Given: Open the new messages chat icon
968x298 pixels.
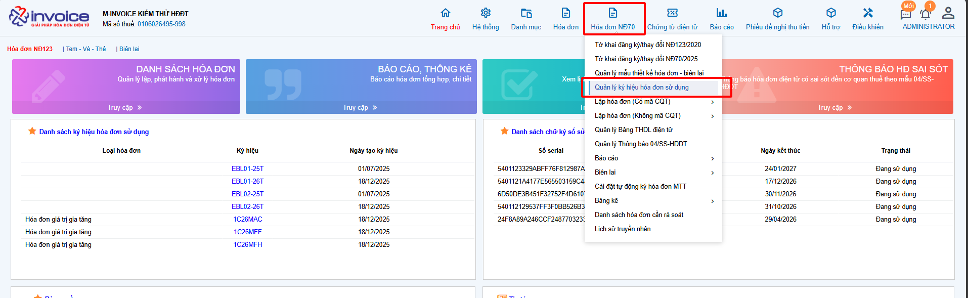Looking at the screenshot, I should point(906,14).
